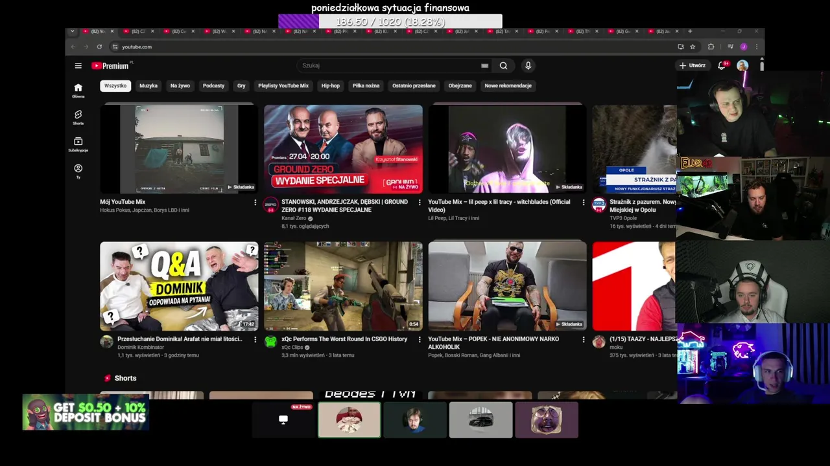This screenshot has height=466, width=830.
Task: Click the Shorts section heading
Action: [x=125, y=378]
